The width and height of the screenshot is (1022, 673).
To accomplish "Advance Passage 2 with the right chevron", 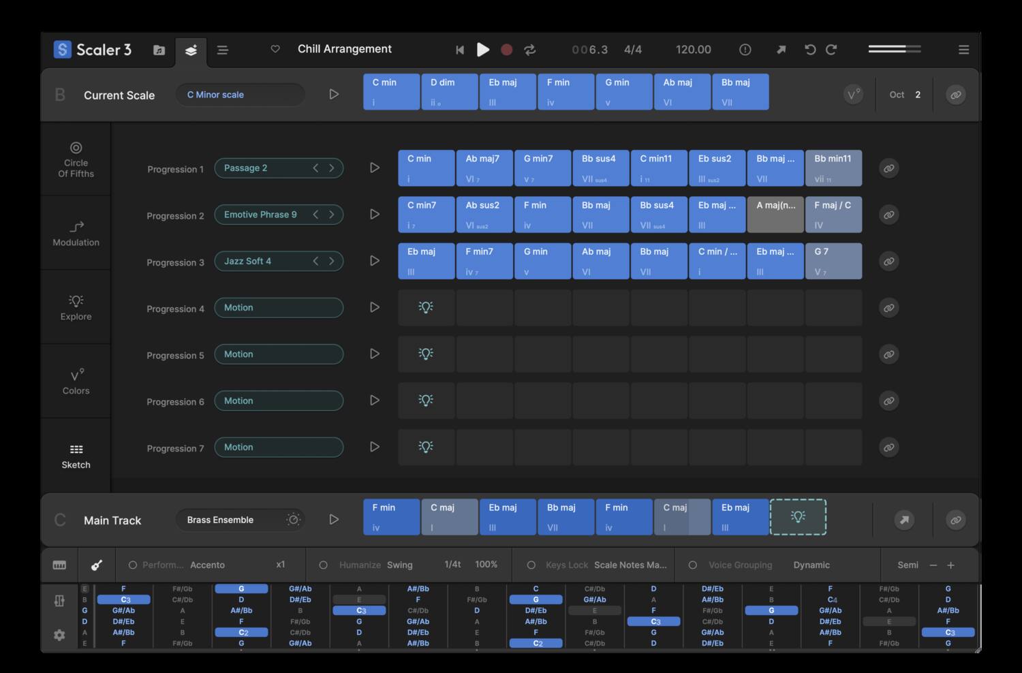I will 332,168.
